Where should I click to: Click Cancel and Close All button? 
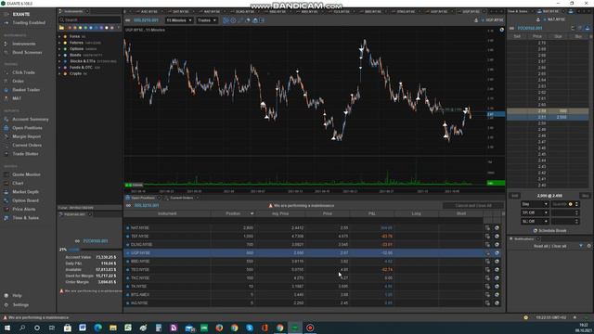click(x=473, y=206)
